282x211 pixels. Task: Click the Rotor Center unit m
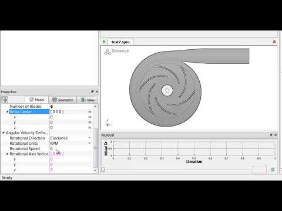pyautogui.click(x=90, y=111)
